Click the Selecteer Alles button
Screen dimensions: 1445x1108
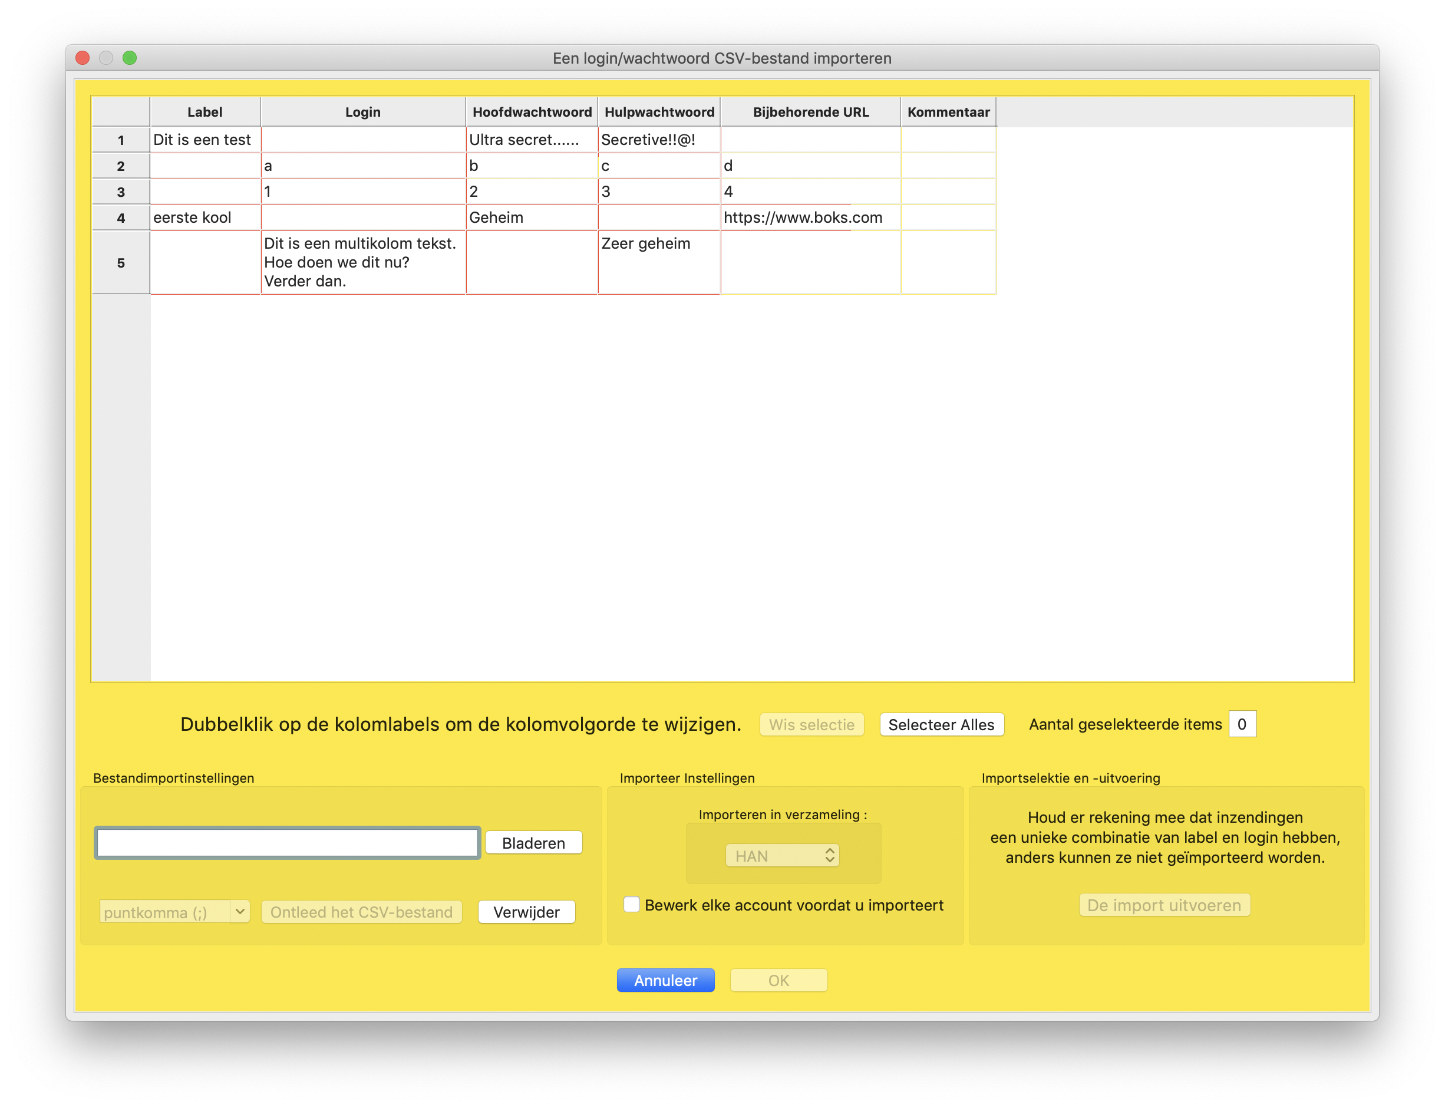(941, 724)
